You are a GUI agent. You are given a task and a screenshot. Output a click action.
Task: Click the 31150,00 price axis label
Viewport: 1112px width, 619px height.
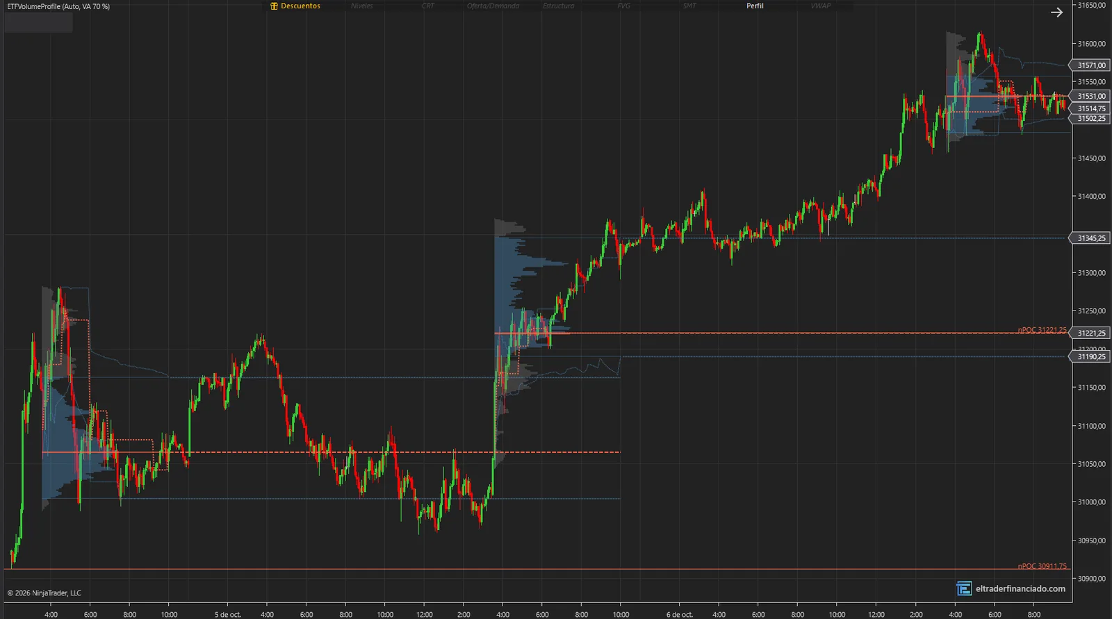[1092, 388]
